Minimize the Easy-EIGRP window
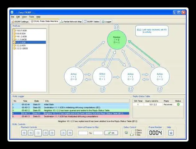196x149 pixels. [x=175, y=12]
